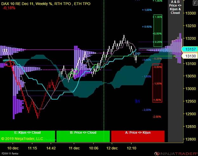Viewport: 198px width, 156px height.
Task: Click the 13300 price axis label
Action: tap(190, 13)
